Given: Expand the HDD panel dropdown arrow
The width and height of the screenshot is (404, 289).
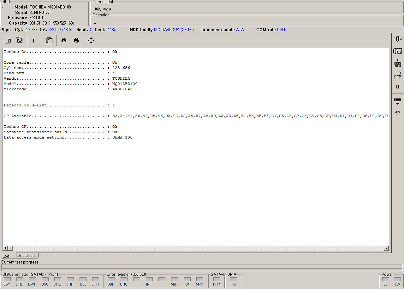Looking at the screenshot, I should 3,7.
